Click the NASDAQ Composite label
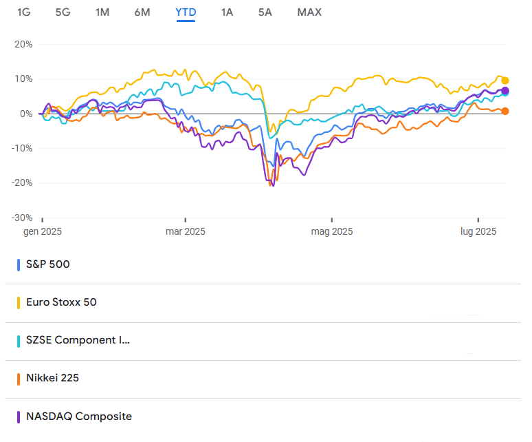 [x=79, y=416]
